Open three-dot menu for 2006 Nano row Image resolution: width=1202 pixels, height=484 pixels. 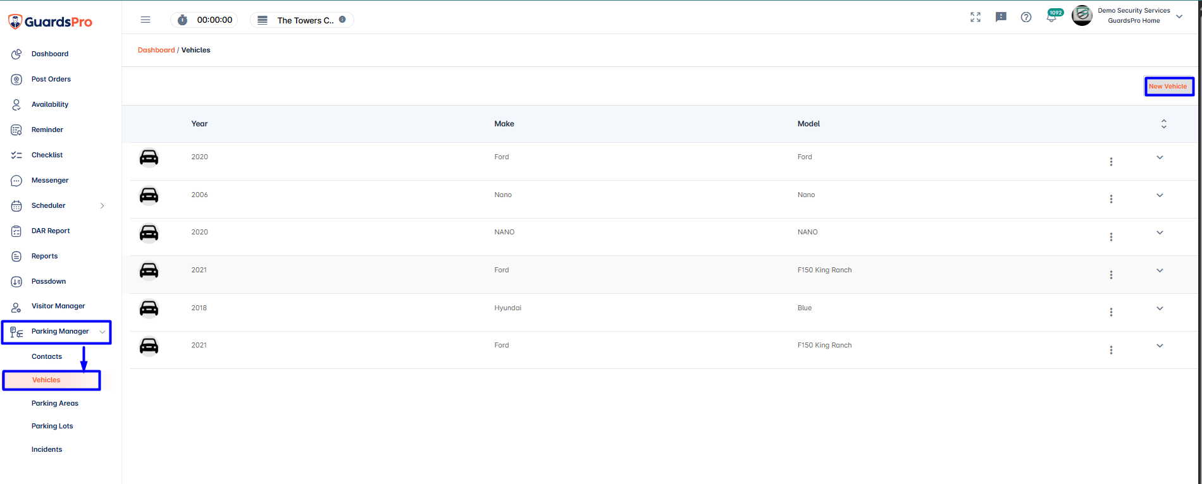coord(1111,199)
